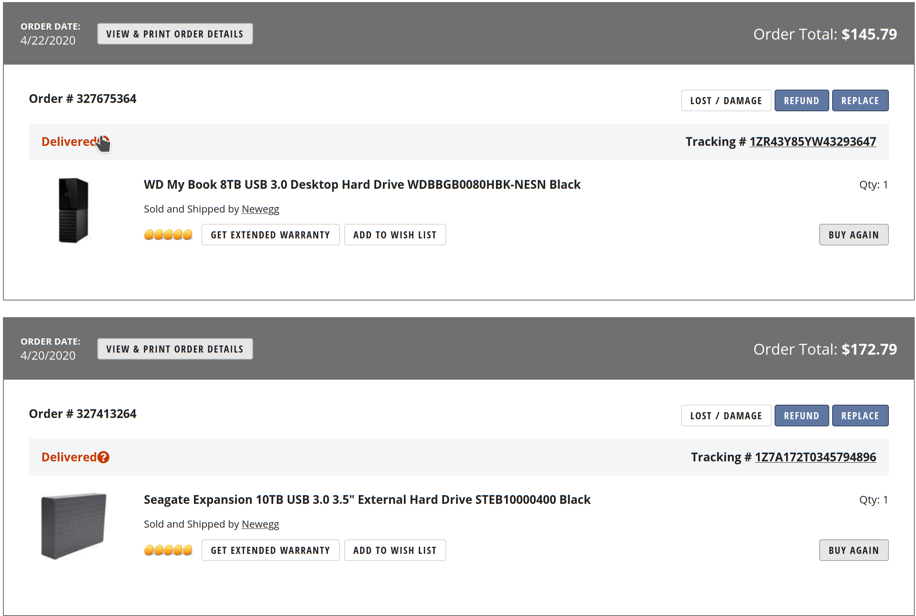This screenshot has width=916, height=616.
Task: Add Seagate Expansion drive to wish list
Action: [395, 550]
